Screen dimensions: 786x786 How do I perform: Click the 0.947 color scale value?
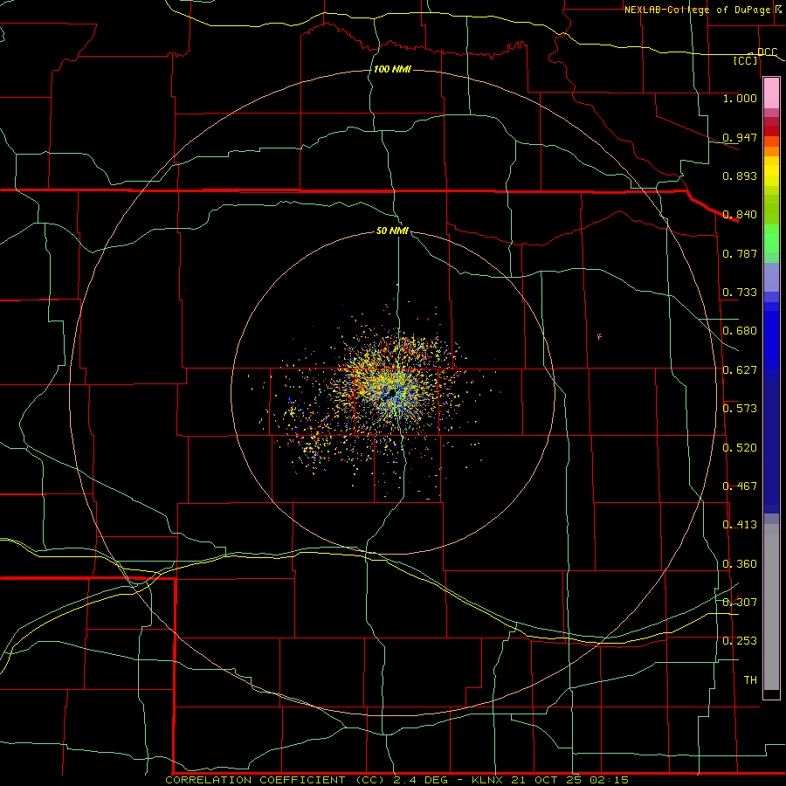[740, 137]
